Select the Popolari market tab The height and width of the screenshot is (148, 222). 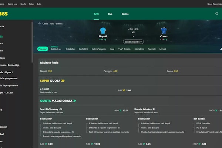(x=43, y=49)
